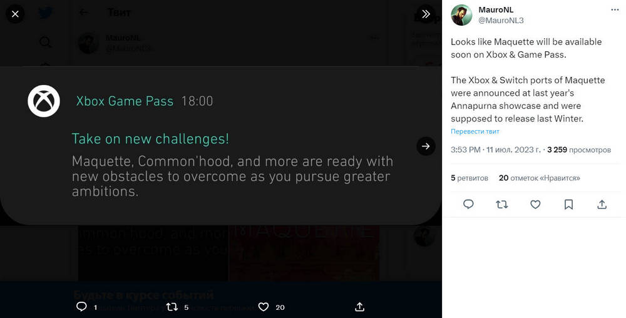Toggle like heart in side panel
626x318 pixels.
pos(535,204)
